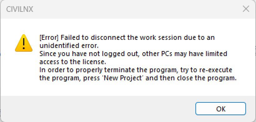The height and width of the screenshot is (122, 256).
Task: Select the '[Error]' tag in message
Action: click(x=49, y=38)
